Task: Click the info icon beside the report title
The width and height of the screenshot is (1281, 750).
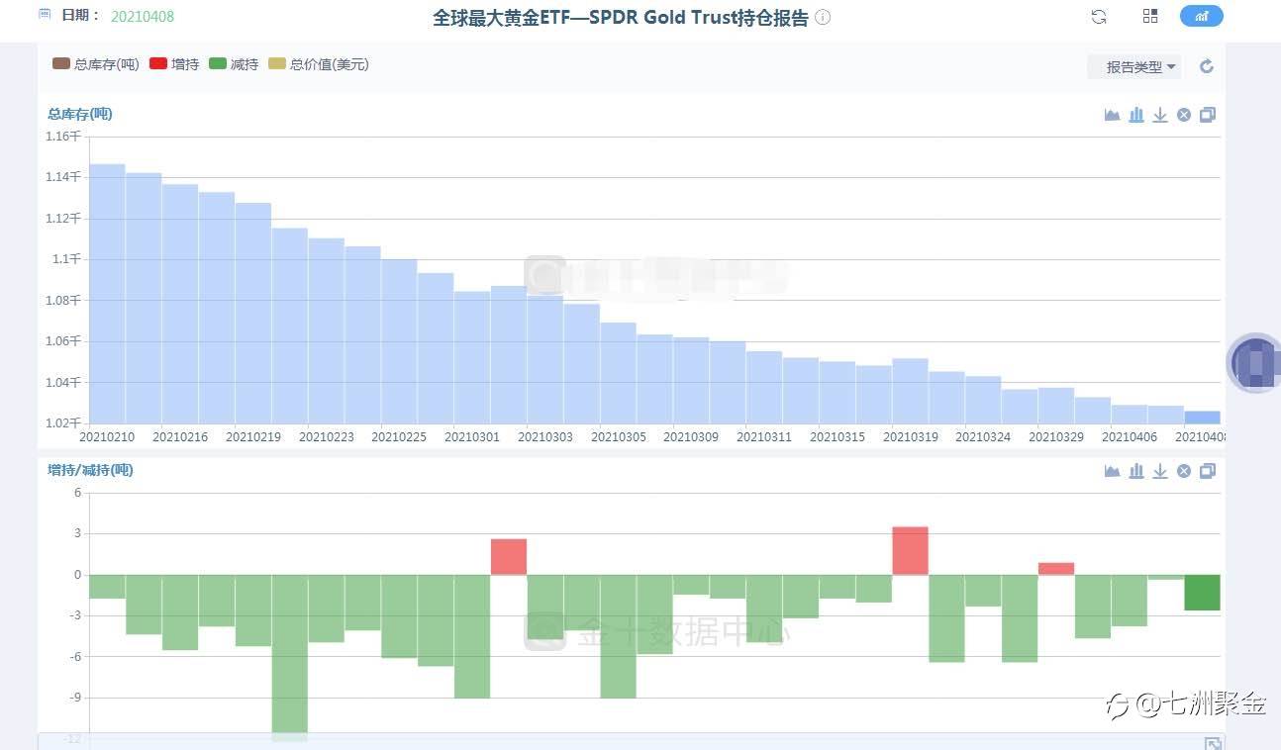Action: 823,18
